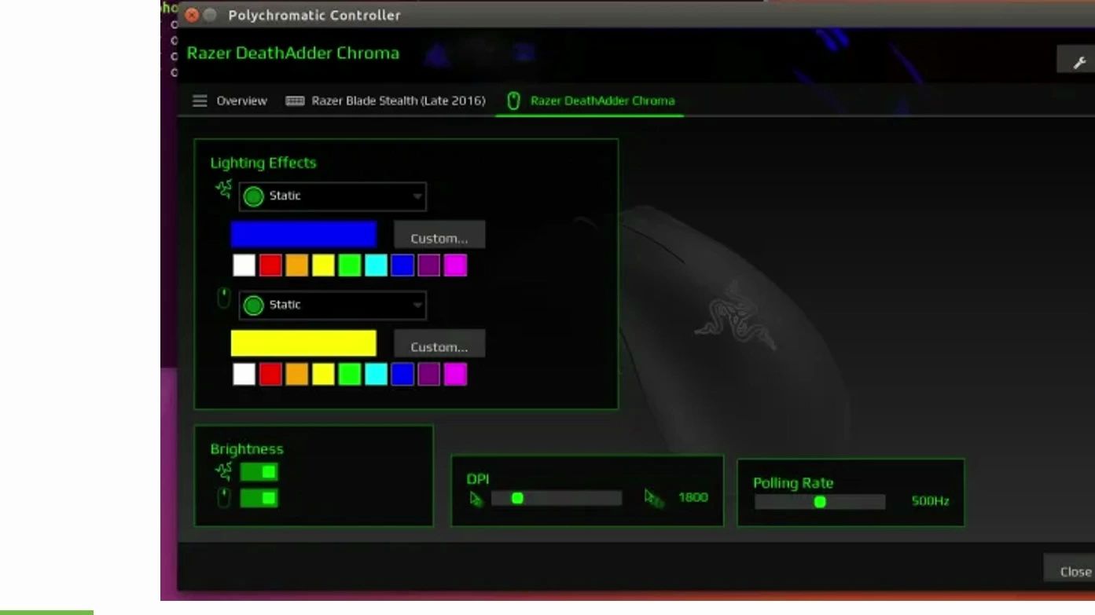
Task: Pick yellow swatch for logo lighting
Action: click(x=323, y=265)
